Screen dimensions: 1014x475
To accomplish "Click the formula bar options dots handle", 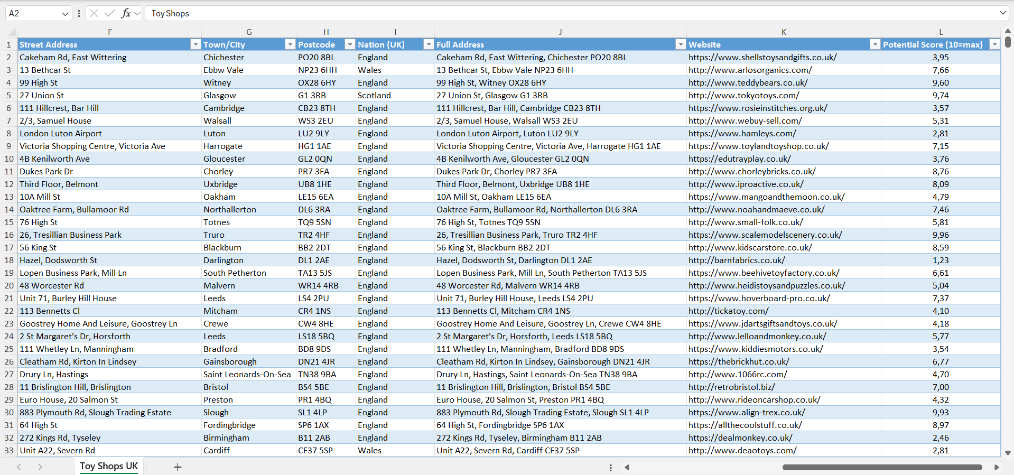I will click(79, 14).
